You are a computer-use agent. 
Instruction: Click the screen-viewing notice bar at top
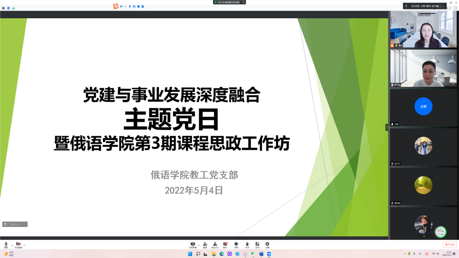(x=229, y=2)
